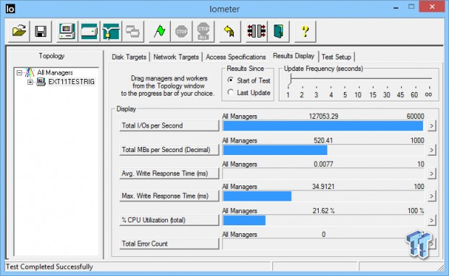Click the Test Completed Successfully status text
The height and width of the screenshot is (276, 449).
click(x=49, y=267)
